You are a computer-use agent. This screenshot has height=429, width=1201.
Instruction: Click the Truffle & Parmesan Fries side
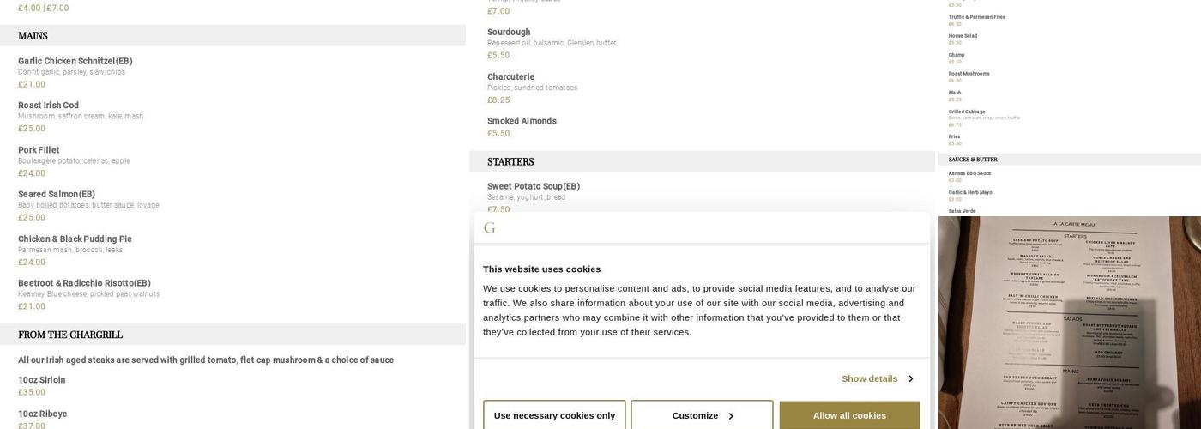pyautogui.click(x=976, y=17)
